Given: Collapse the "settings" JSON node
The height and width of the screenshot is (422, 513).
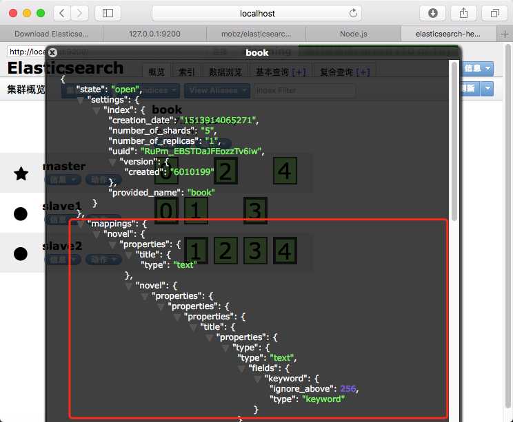Looking at the screenshot, I should coord(80,101).
